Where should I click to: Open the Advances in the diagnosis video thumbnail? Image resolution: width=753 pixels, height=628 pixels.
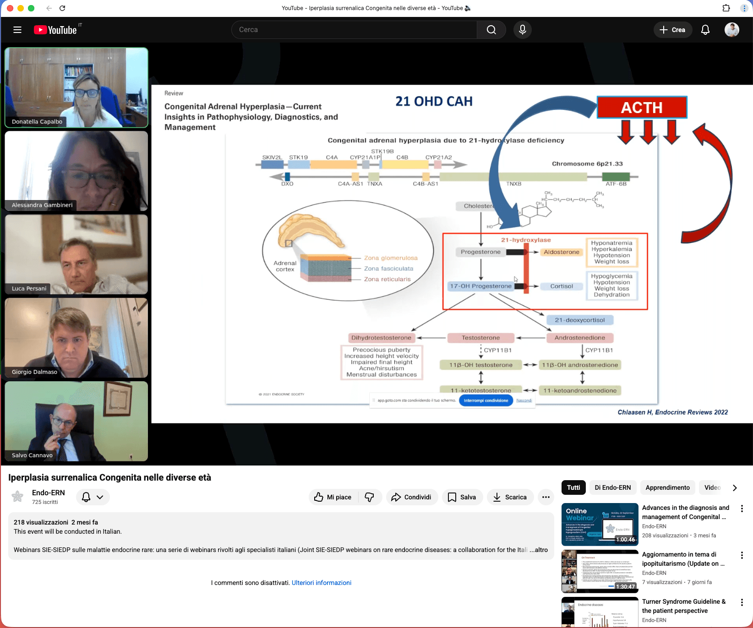pos(600,524)
